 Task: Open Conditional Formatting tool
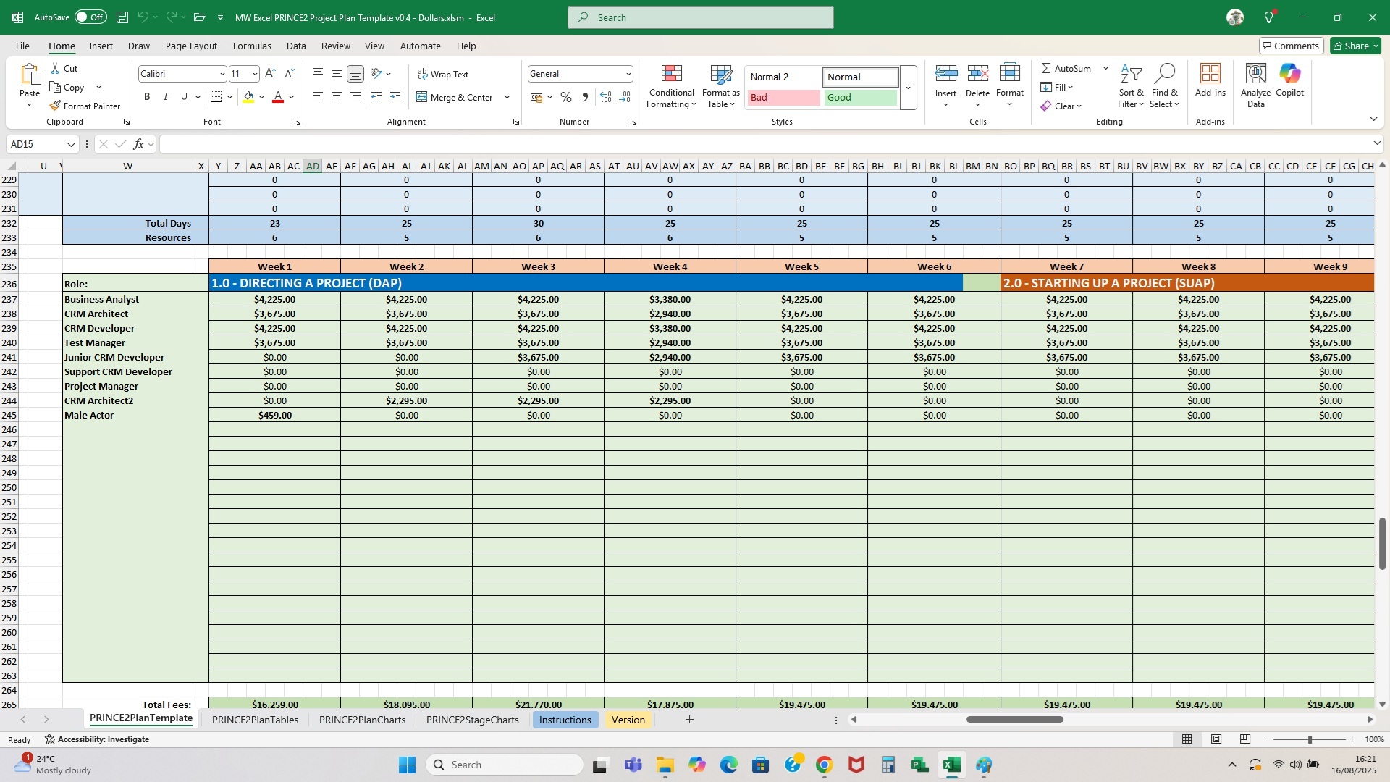(x=671, y=86)
